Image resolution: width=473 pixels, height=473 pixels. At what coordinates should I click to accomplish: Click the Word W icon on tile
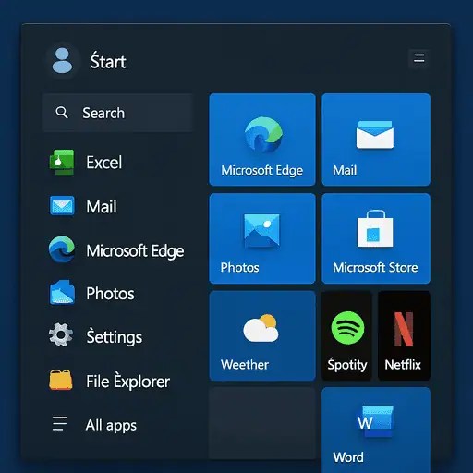(375, 421)
